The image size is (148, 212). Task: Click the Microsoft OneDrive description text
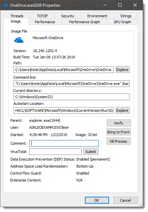48,38
